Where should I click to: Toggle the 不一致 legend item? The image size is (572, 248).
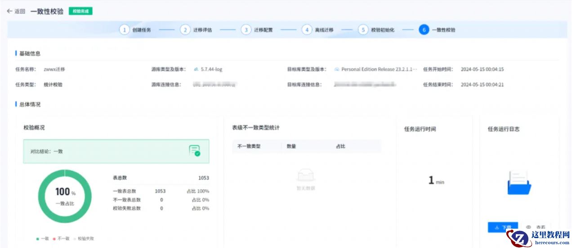[62, 239]
